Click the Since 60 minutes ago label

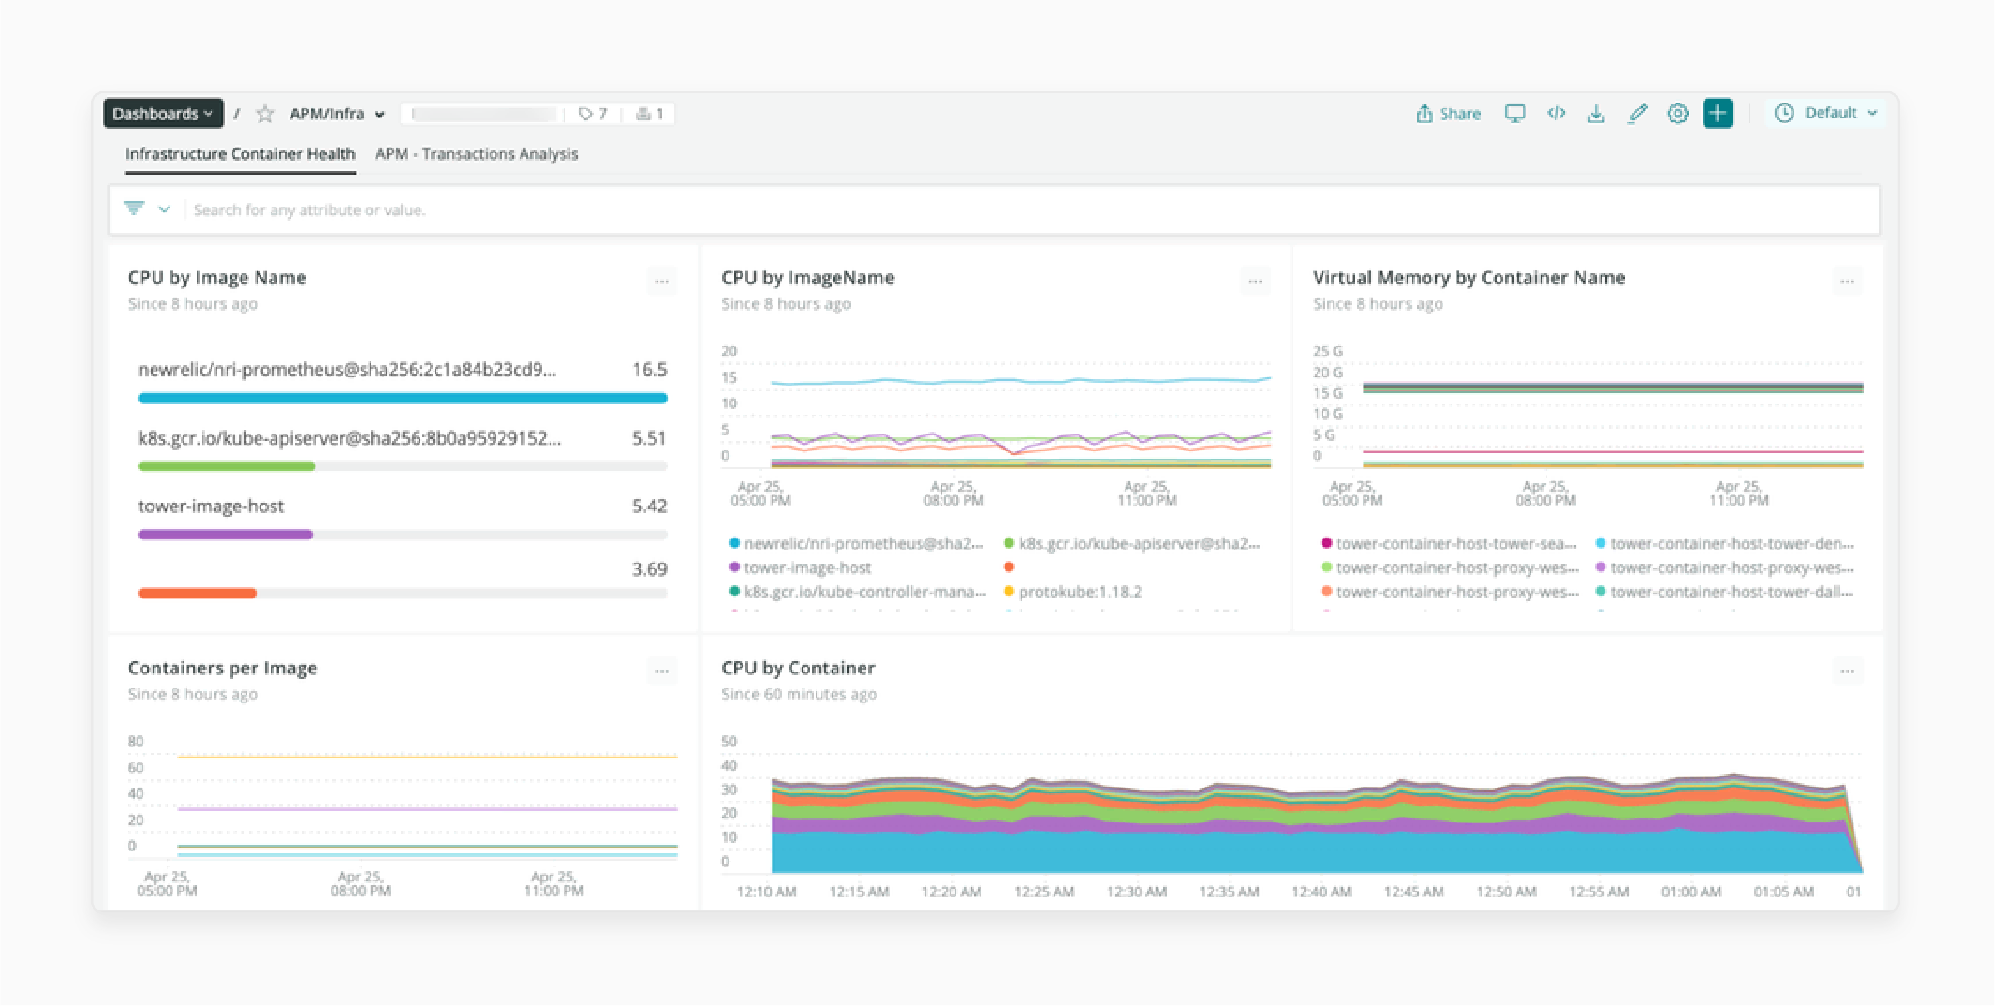click(x=798, y=694)
